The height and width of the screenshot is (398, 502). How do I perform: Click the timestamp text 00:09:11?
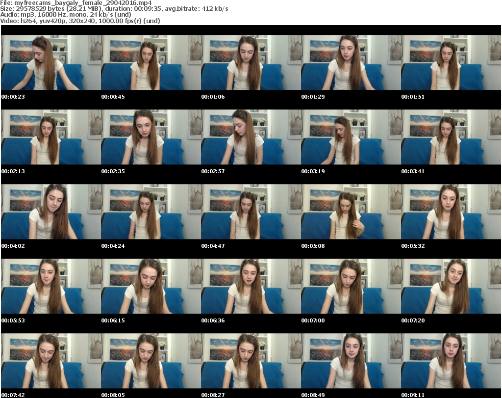coord(413,395)
